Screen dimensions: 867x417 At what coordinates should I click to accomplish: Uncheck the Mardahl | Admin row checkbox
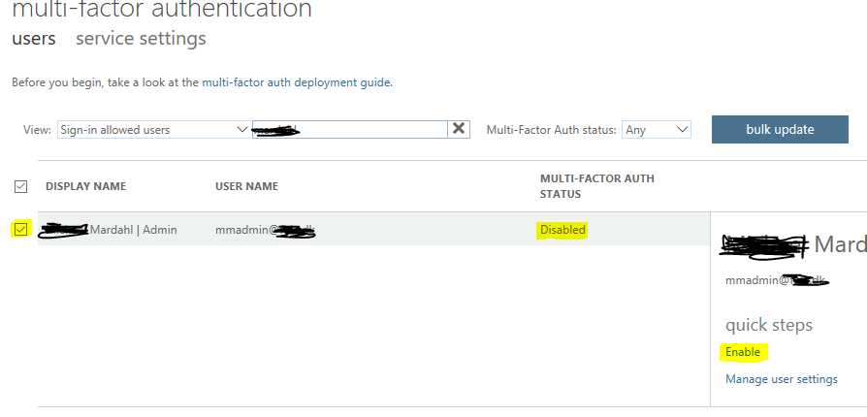(x=20, y=230)
